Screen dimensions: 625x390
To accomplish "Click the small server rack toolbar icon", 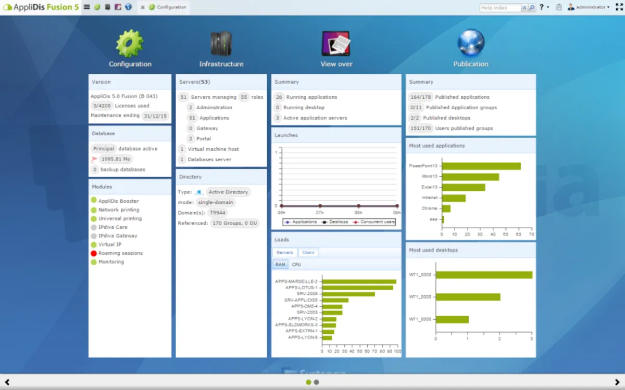I will point(107,7).
